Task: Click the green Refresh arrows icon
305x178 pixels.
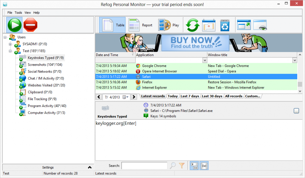Action: [192, 25]
